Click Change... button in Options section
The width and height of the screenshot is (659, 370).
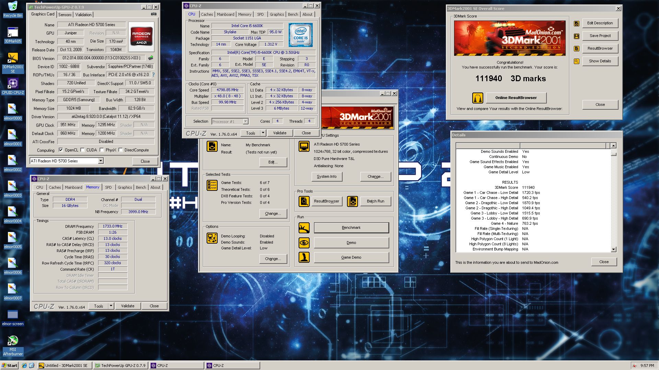pos(273,259)
